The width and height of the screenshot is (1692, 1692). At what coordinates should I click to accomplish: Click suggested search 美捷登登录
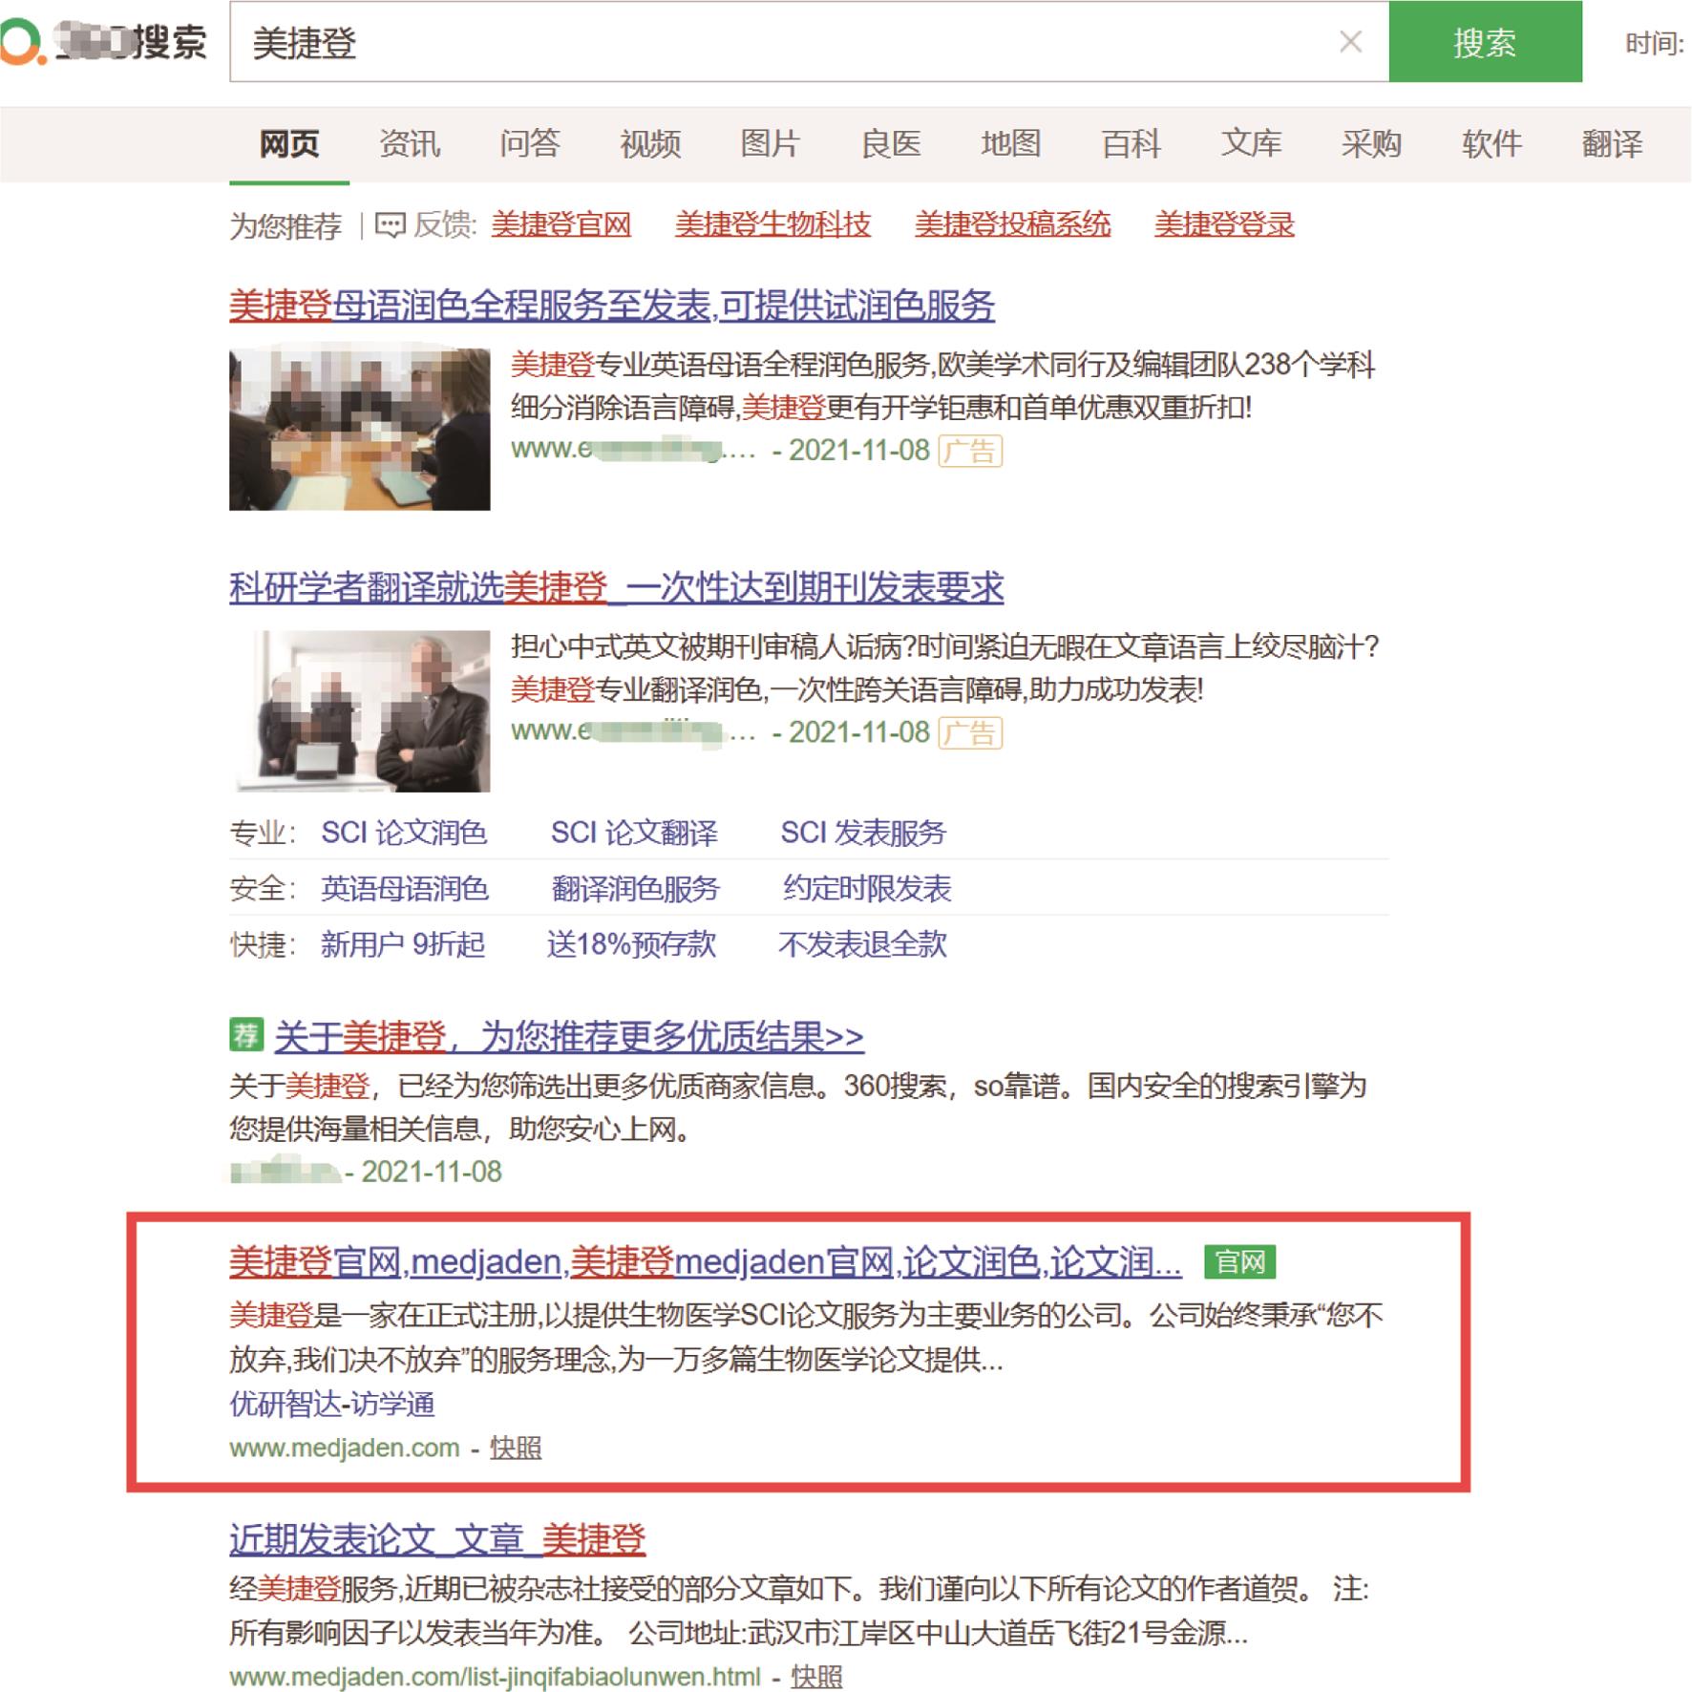click(x=1224, y=225)
